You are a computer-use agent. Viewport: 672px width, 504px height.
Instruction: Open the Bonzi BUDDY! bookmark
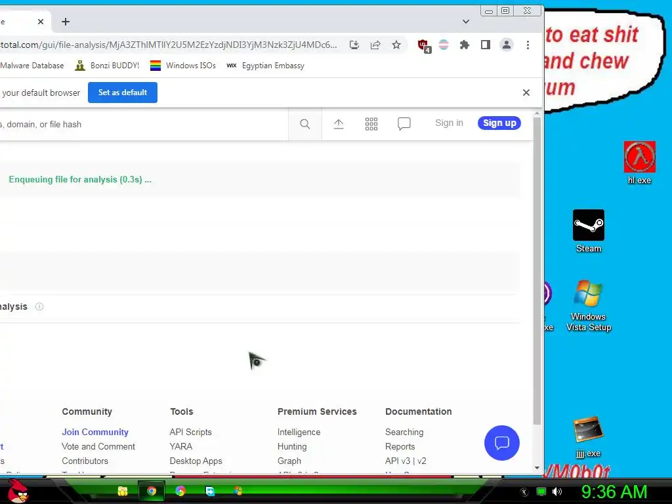click(107, 66)
